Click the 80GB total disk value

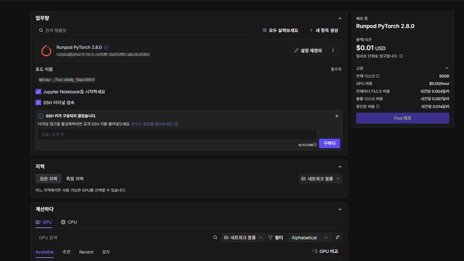[444, 76]
